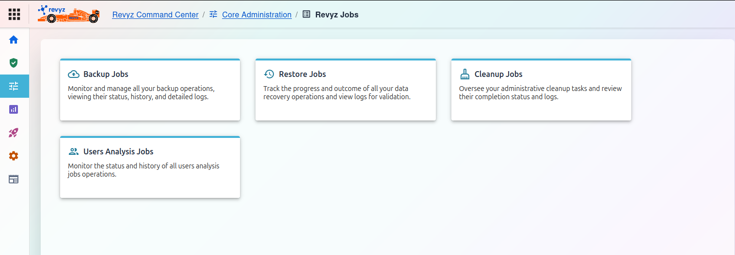Open the Backup Jobs card title
The image size is (735, 255).
(x=106, y=75)
